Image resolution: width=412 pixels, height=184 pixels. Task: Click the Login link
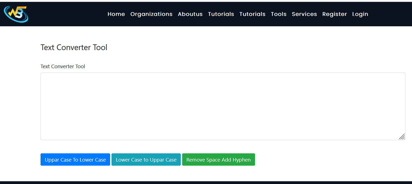360,14
